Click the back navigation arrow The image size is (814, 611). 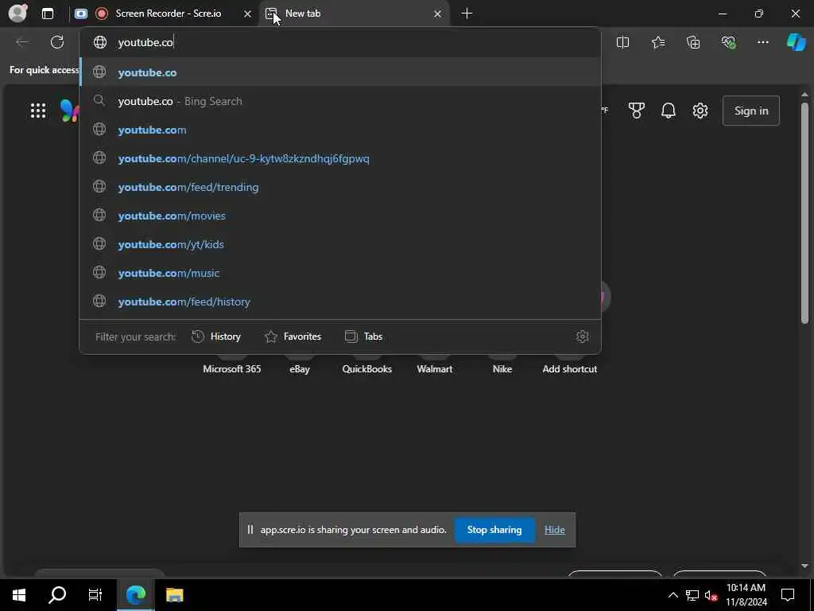point(22,42)
